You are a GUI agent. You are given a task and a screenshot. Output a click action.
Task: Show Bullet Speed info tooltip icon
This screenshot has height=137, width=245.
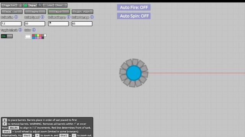pos(42,17)
